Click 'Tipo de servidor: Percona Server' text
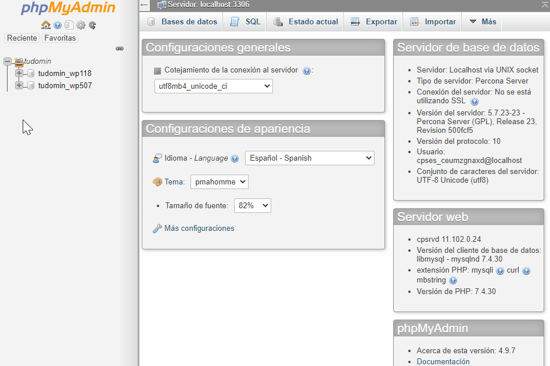Screen dimensions: 550x366 tap(473, 81)
